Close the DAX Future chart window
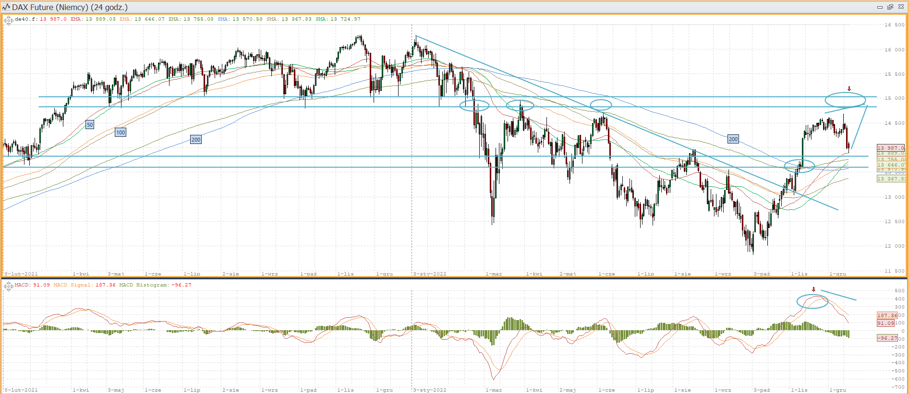The image size is (909, 394). pos(901,7)
